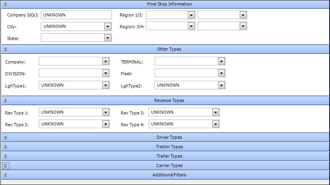The width and height of the screenshot is (330, 185).
Task: Open the first Region 1/2 dropdown
Action: pos(191,15)
